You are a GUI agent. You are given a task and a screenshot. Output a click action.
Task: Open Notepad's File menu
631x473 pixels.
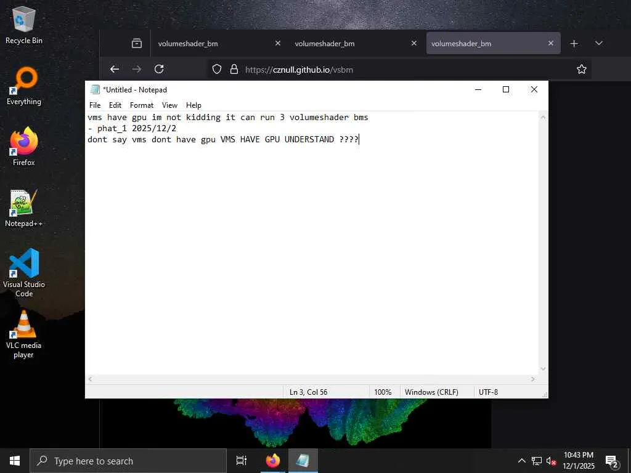[95, 105]
